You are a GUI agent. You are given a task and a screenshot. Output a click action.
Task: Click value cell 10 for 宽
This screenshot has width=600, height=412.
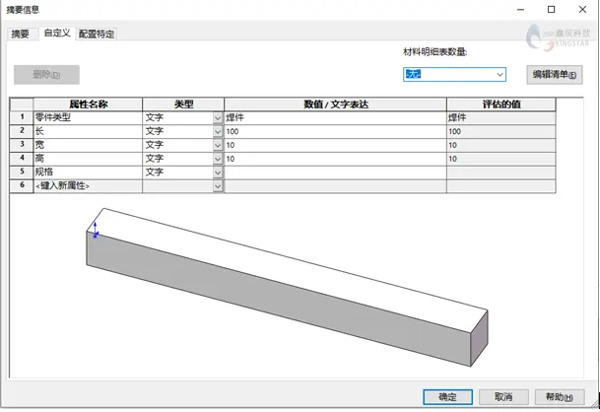click(335, 145)
